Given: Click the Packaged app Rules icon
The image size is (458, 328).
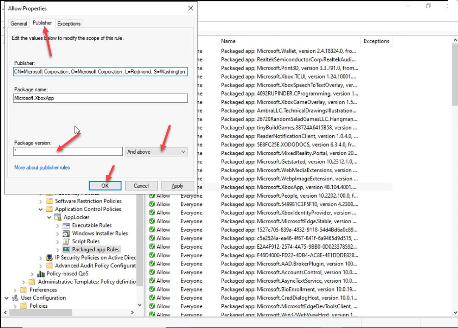Looking at the screenshot, I should (x=66, y=250).
